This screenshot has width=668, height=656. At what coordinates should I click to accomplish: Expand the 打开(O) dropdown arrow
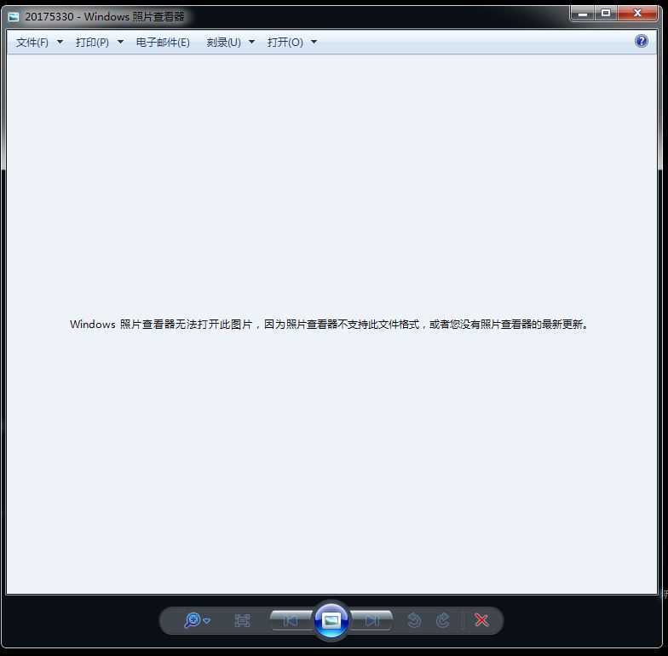pos(314,42)
